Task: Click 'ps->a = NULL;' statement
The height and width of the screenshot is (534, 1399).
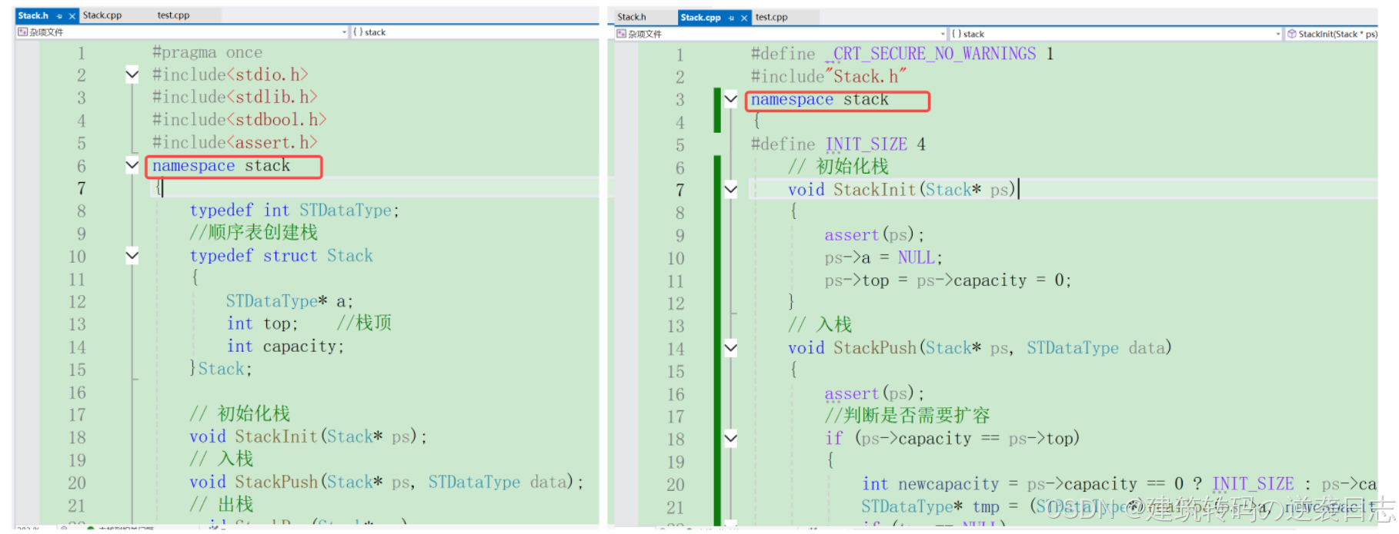Action: coord(883,257)
